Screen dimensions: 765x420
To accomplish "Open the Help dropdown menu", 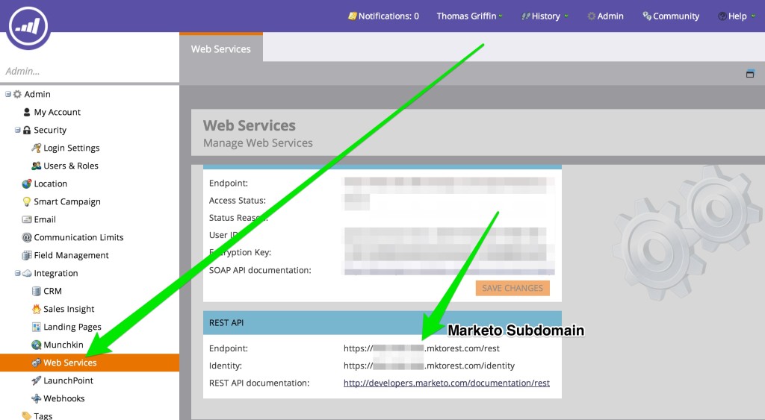I will pyautogui.click(x=736, y=16).
